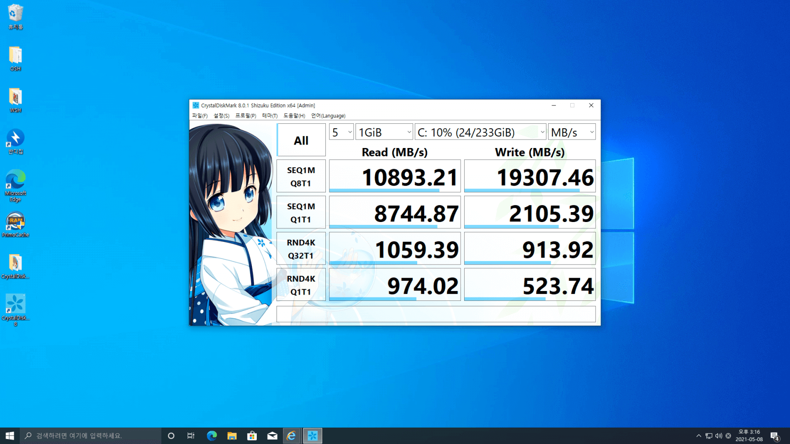
Task: Click the RND4K Q1T1 write result 523.74
Action: (x=530, y=285)
